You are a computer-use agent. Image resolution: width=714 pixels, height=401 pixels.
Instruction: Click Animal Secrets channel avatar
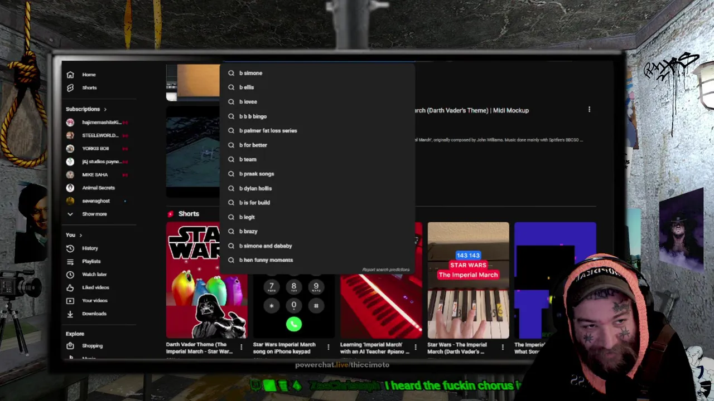pyautogui.click(x=70, y=188)
